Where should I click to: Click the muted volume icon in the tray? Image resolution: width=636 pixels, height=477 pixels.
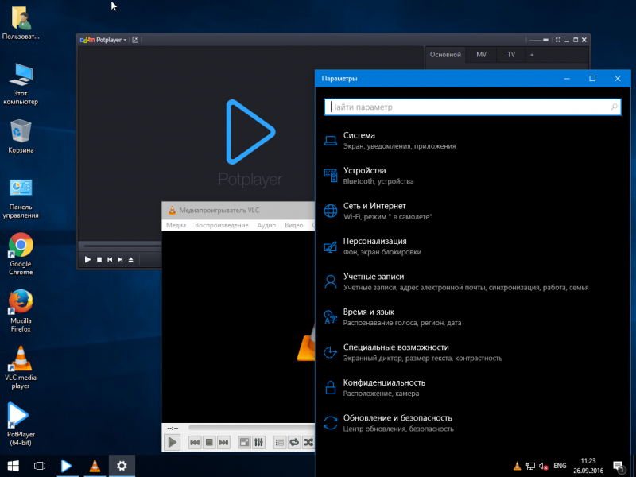pos(544,466)
